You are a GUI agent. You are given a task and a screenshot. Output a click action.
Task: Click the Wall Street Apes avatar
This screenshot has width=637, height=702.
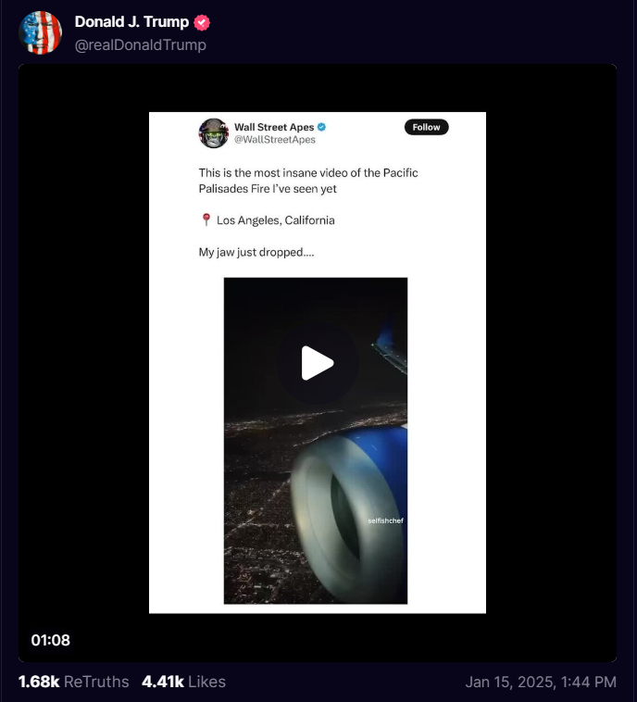click(x=214, y=133)
